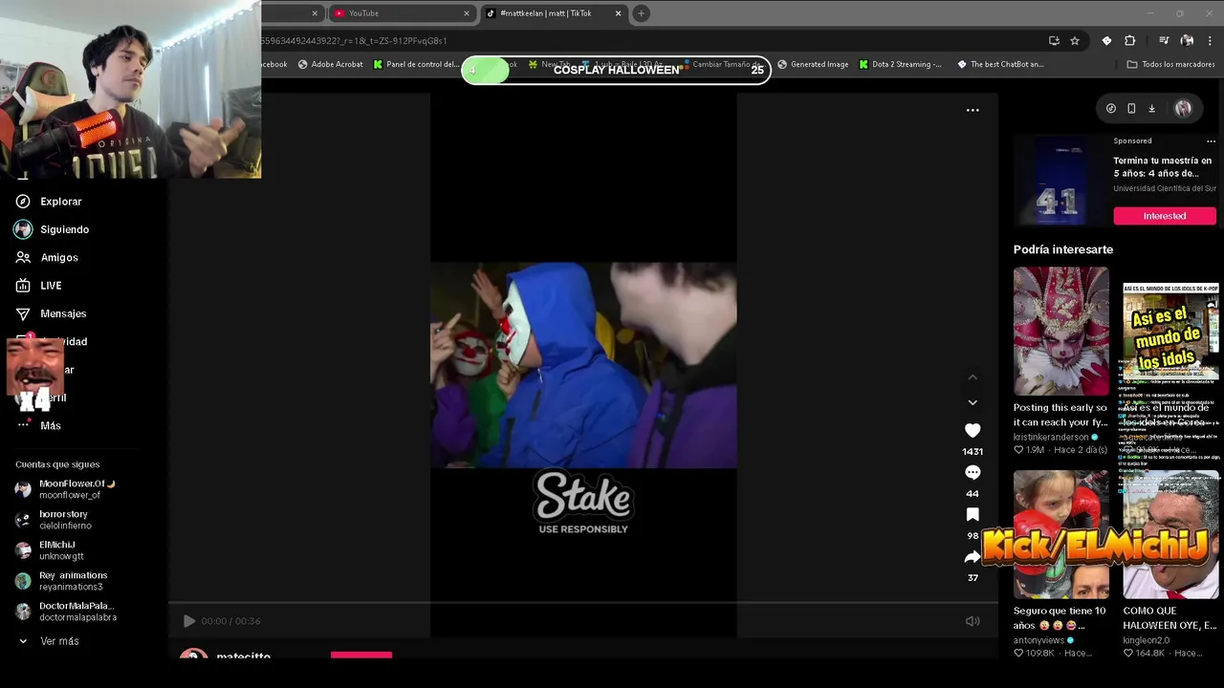
Task: Open the sponsored ad image thumbnail
Action: tap(1060, 182)
